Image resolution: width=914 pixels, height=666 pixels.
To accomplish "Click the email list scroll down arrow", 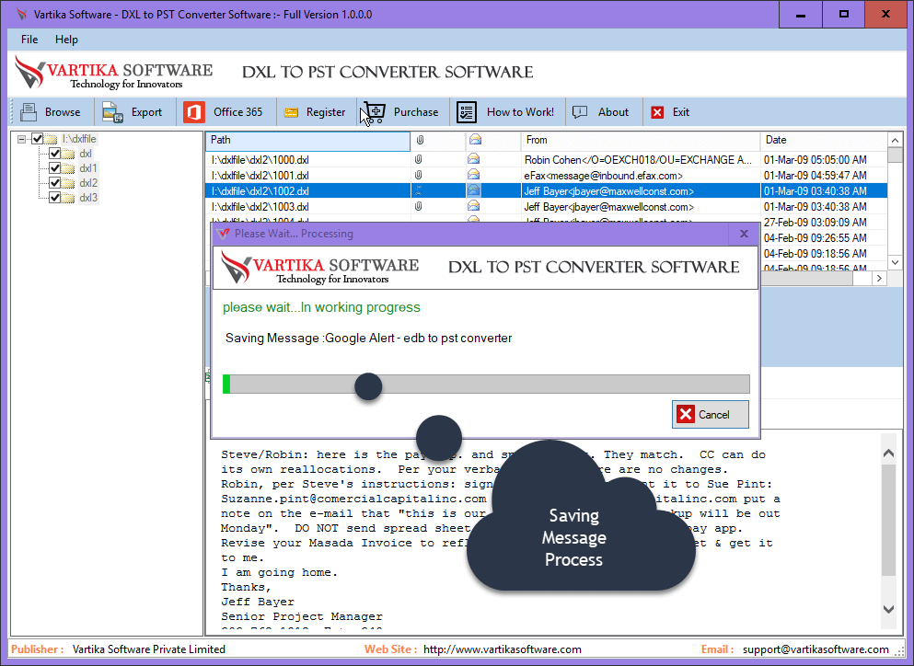I will [896, 263].
